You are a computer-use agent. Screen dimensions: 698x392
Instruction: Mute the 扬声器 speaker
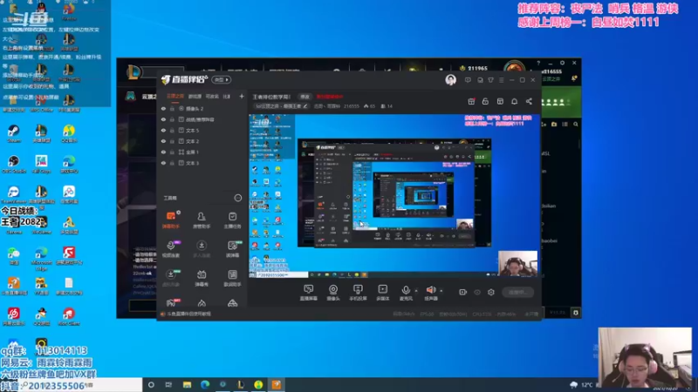pyautogui.click(x=431, y=293)
